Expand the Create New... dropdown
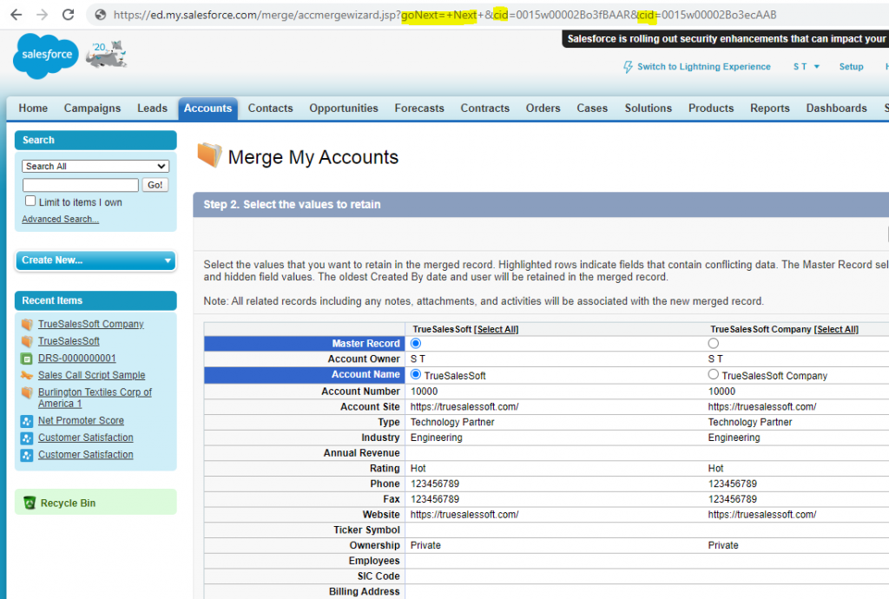Image resolution: width=889 pixels, height=599 pixels. (95, 260)
